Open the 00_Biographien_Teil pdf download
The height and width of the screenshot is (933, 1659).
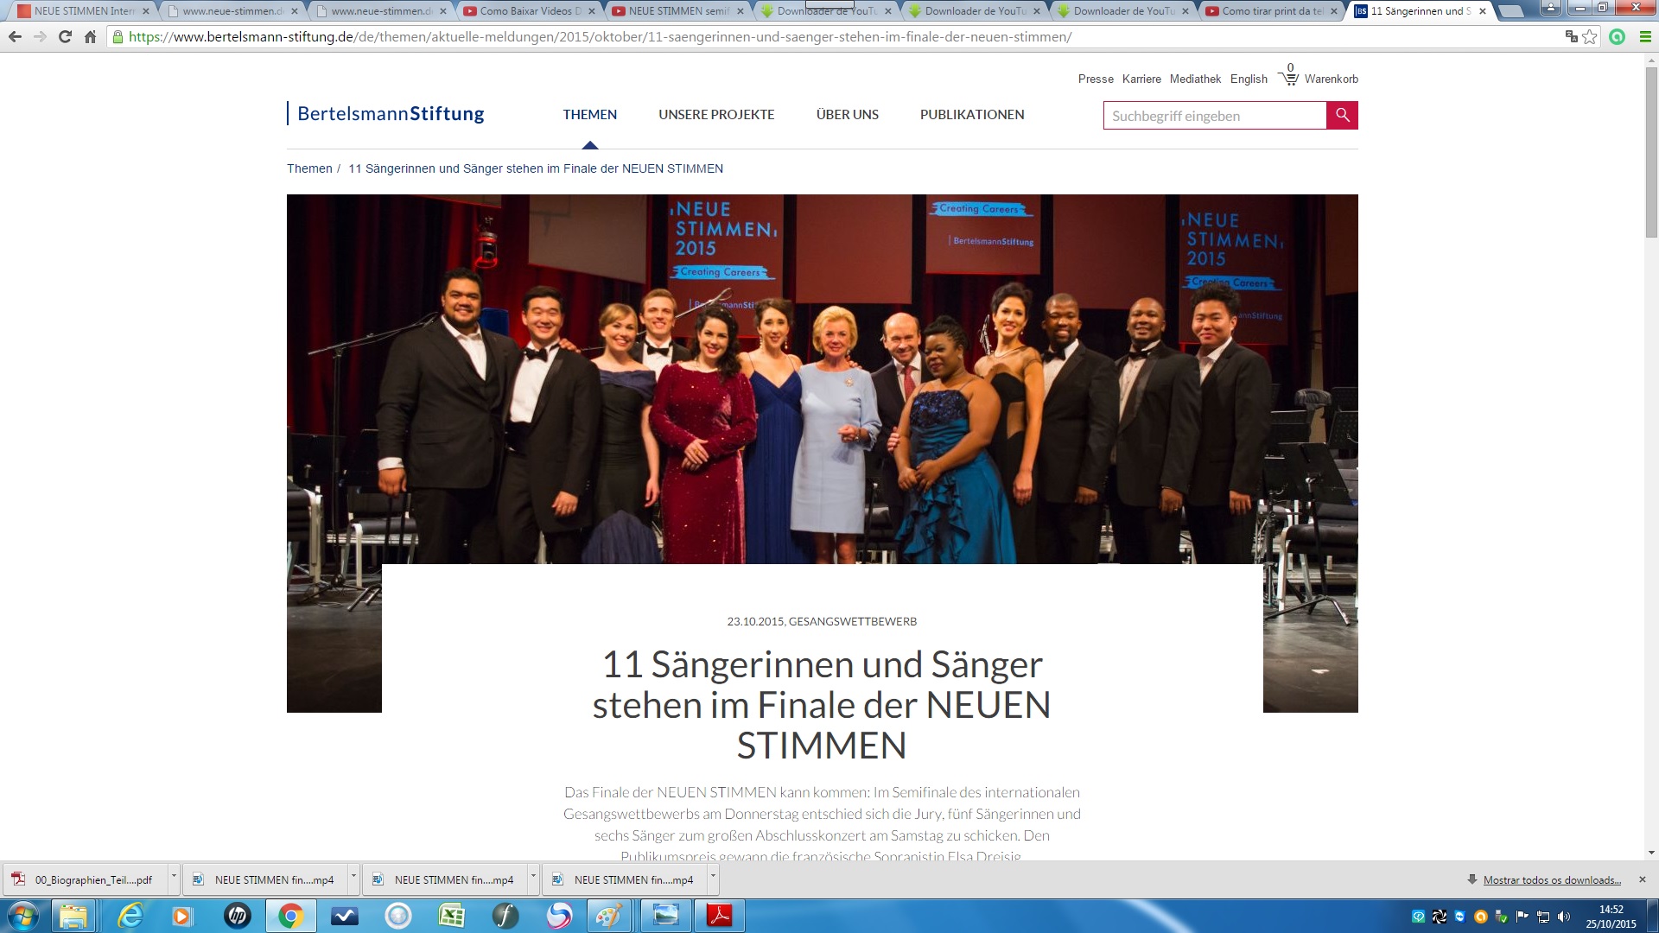[86, 879]
